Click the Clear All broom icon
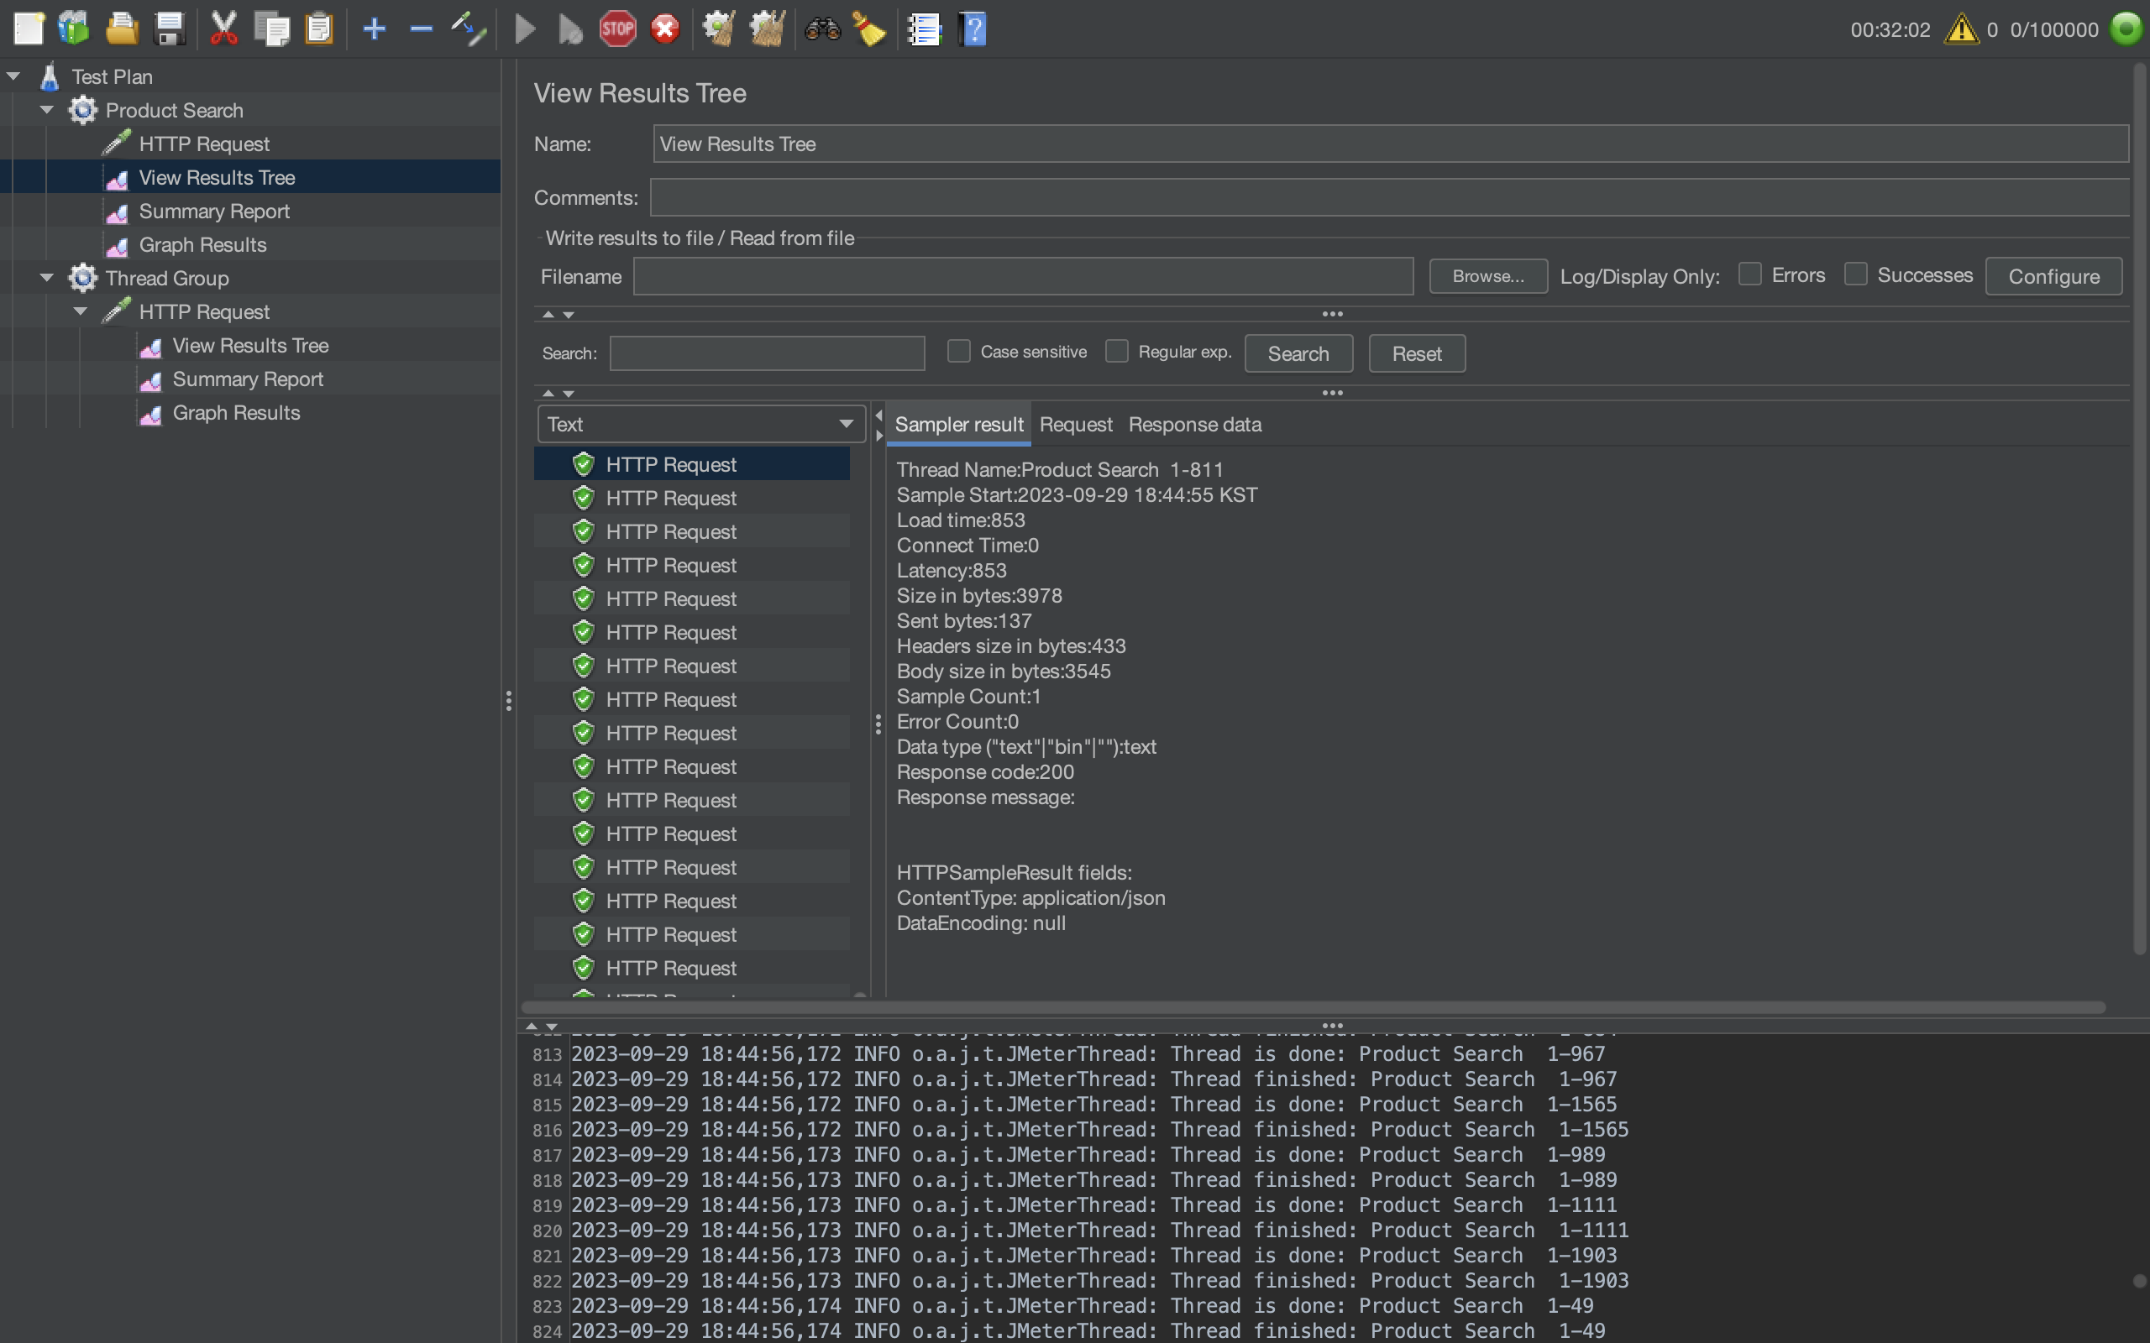Screen dimensions: 2150x1343 766,29
